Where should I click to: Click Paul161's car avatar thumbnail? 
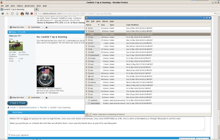tap(16, 45)
